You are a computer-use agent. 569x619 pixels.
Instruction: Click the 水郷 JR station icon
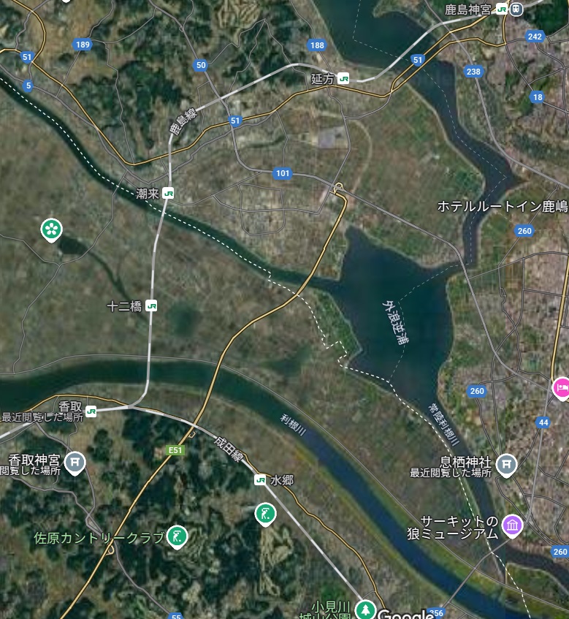click(260, 479)
